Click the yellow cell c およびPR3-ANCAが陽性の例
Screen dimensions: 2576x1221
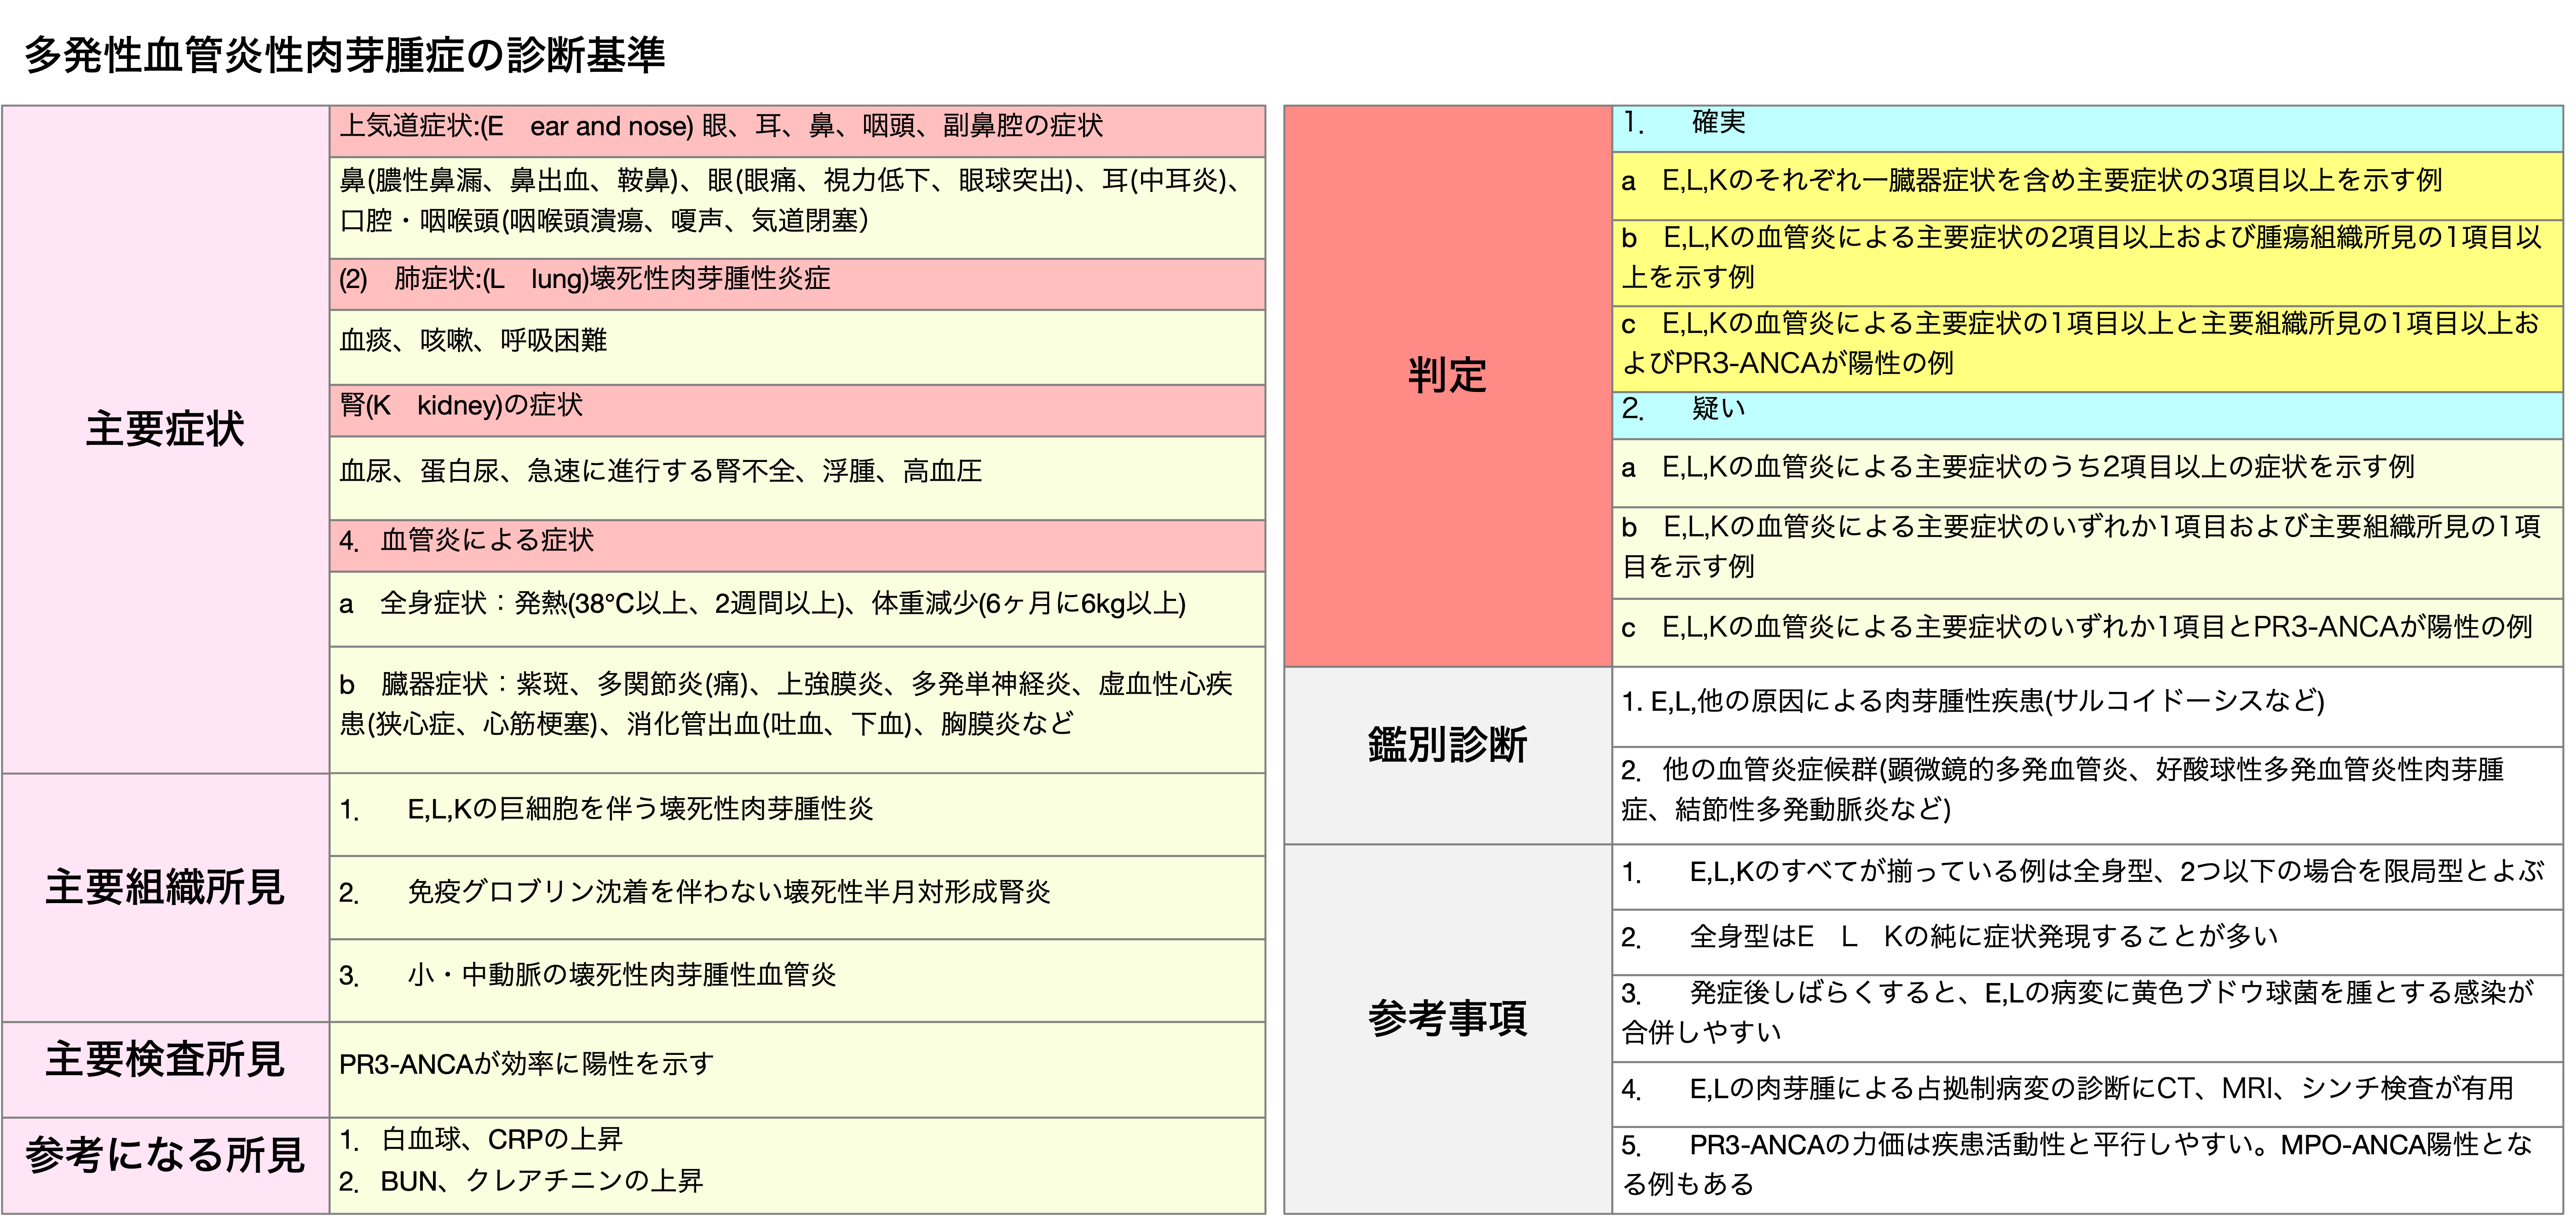tap(2087, 349)
